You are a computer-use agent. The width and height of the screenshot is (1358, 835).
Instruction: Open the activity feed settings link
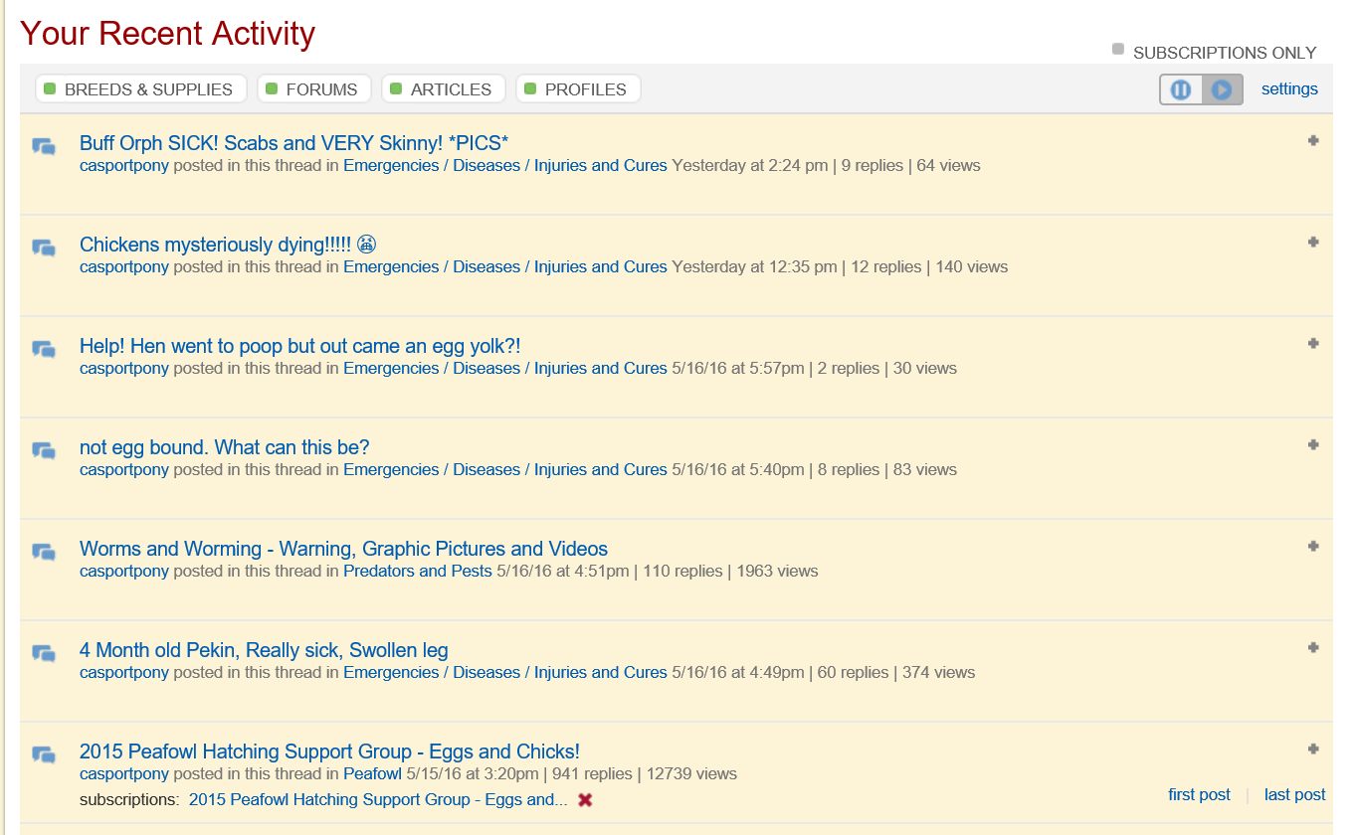tap(1289, 89)
